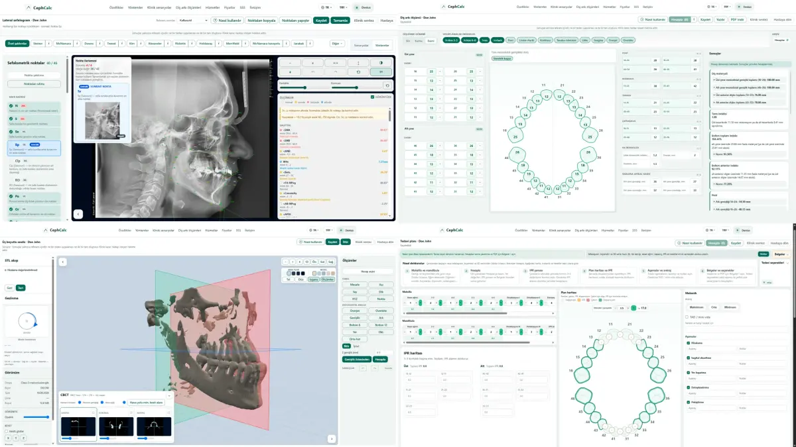Uncheck the Hizalama stage checkbox
The height and width of the screenshot is (447, 796).
687,342
